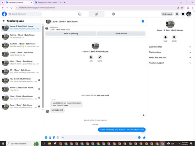Bookmark this page with star icon
This screenshot has width=195, height=146.
pos(182,8)
